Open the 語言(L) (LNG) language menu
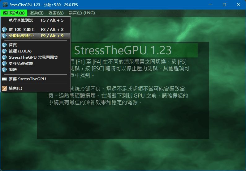The image size is (246, 171). point(82,13)
